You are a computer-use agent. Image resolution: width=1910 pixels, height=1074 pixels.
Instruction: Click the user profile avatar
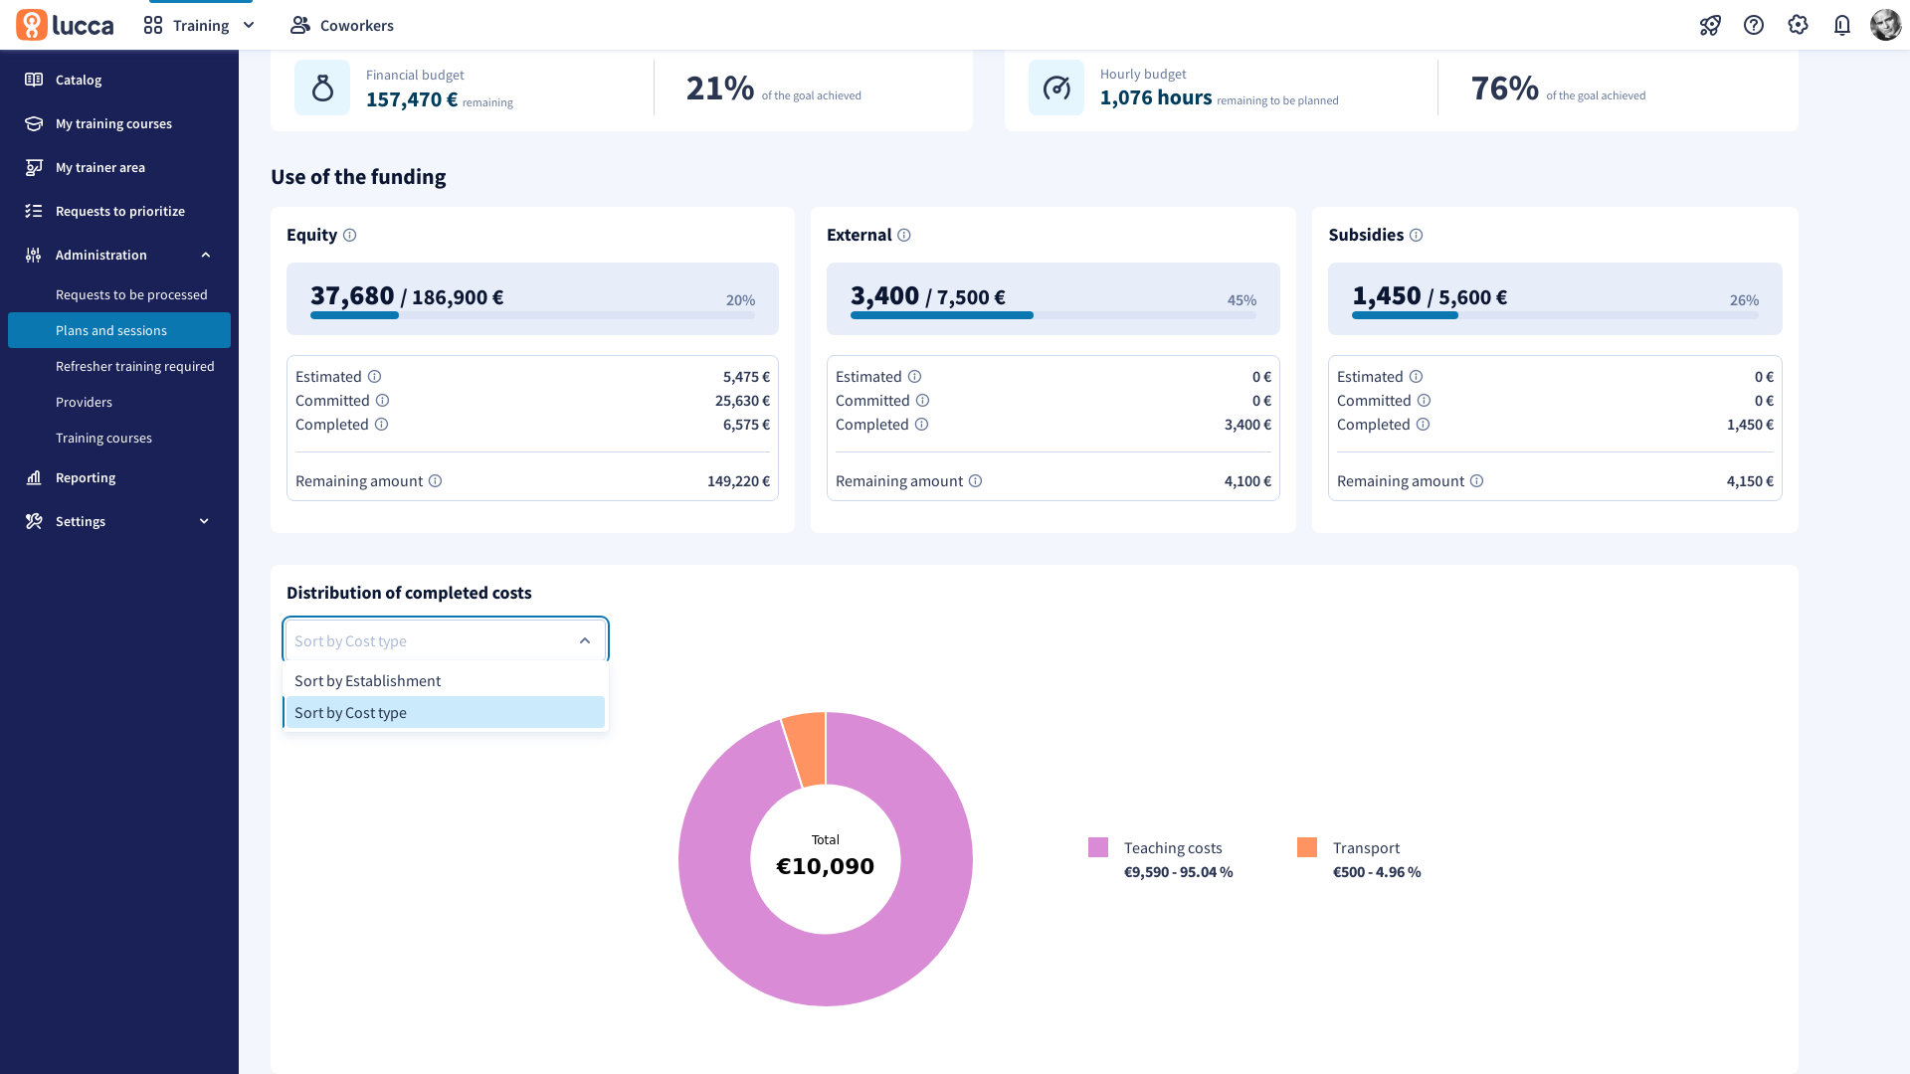pyautogui.click(x=1885, y=25)
